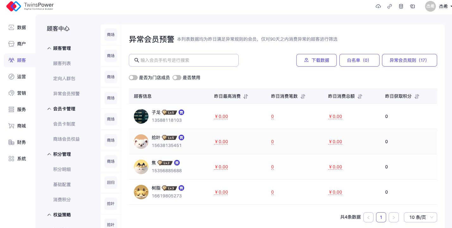Click the store badge icon next to 子龙

[181, 112]
